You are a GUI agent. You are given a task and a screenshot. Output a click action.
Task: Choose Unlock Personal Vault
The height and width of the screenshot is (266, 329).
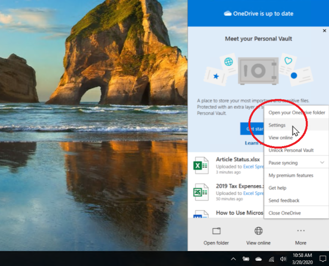296,150
